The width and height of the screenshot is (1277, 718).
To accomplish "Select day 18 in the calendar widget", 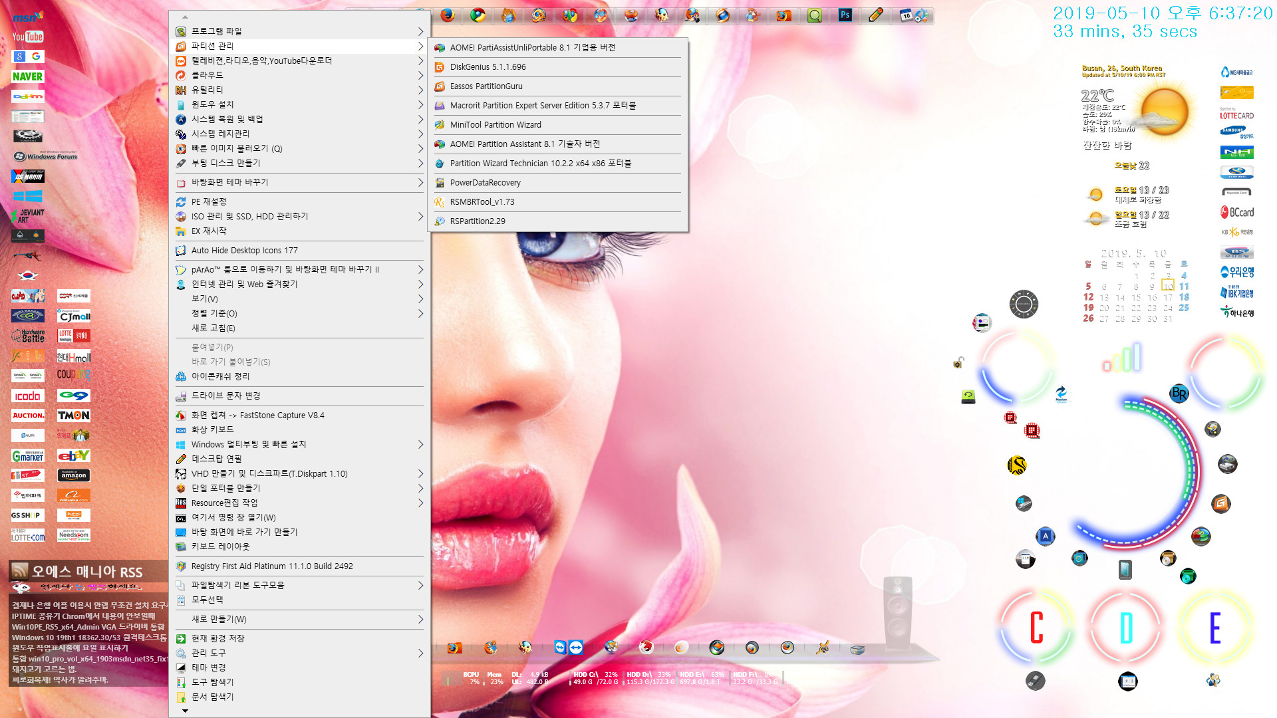I will tap(1184, 297).
